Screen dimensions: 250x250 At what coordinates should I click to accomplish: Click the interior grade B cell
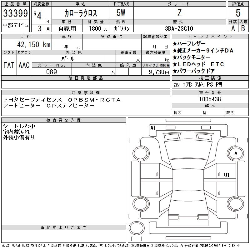point(243,28)
